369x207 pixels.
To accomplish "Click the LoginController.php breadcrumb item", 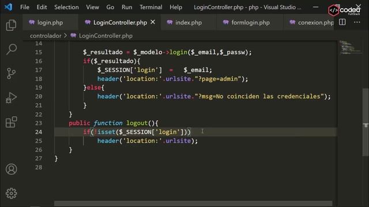I will (106, 36).
